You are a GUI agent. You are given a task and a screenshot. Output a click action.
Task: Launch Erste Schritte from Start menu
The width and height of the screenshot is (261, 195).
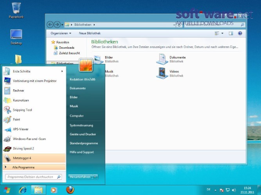(x=34, y=71)
